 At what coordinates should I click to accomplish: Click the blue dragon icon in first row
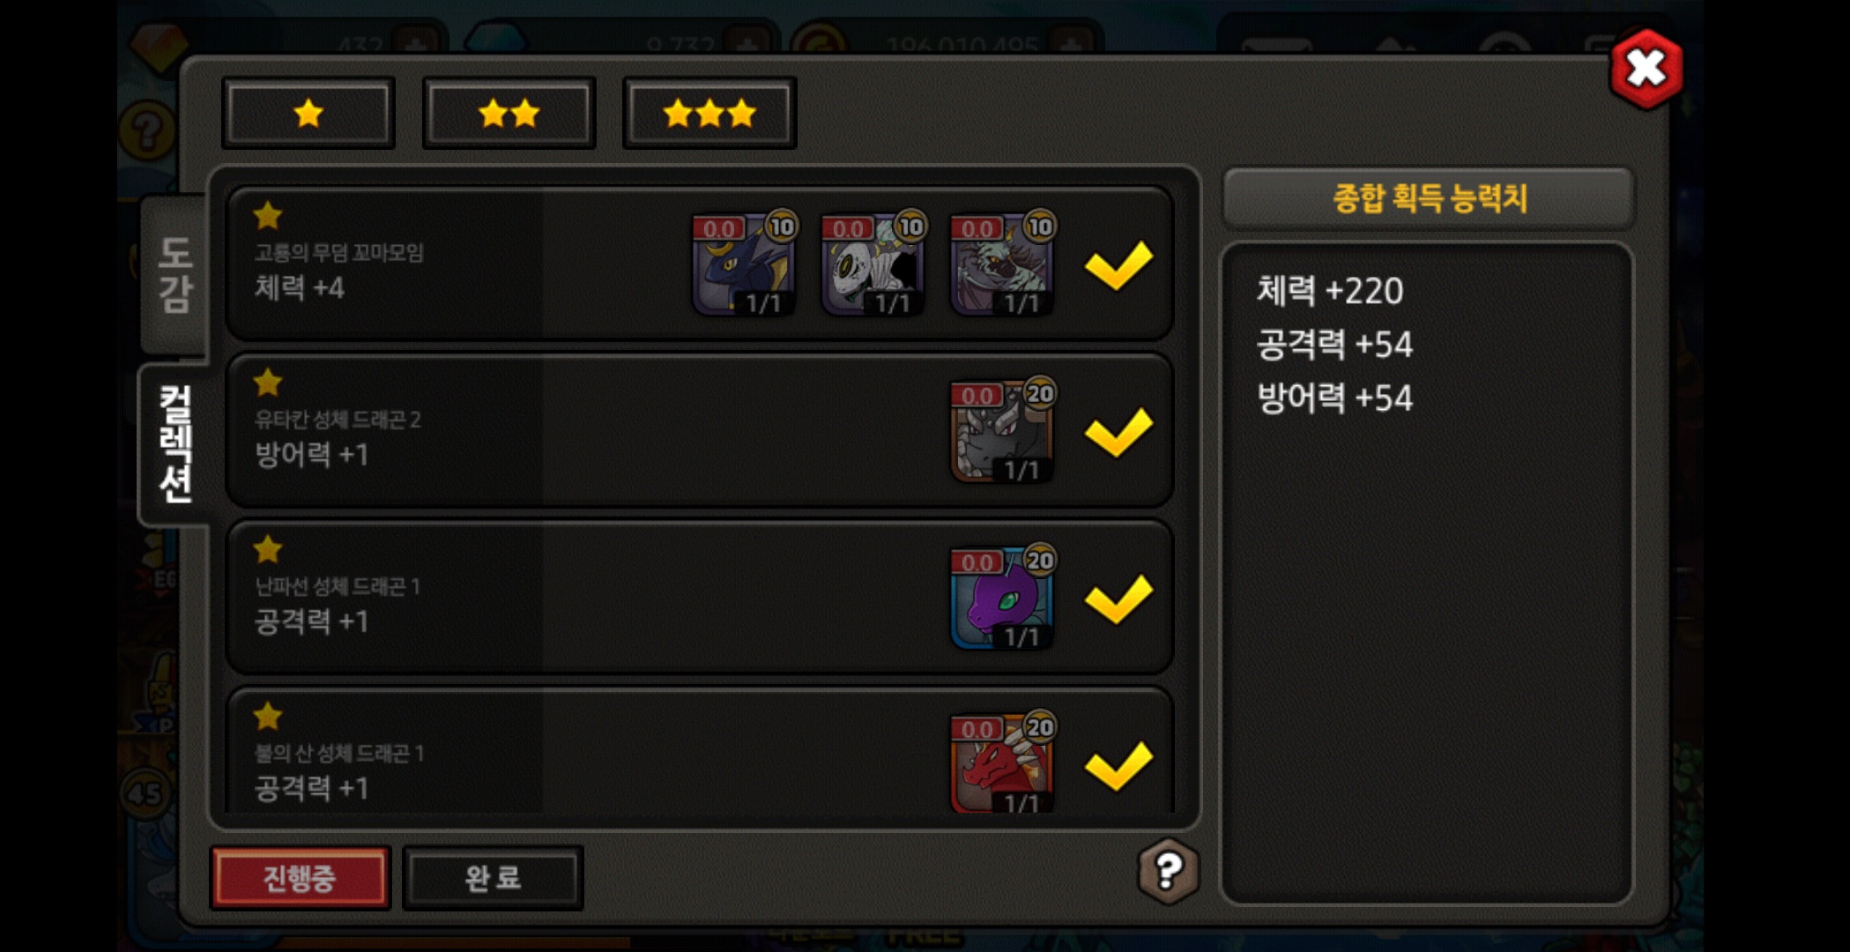tap(745, 264)
